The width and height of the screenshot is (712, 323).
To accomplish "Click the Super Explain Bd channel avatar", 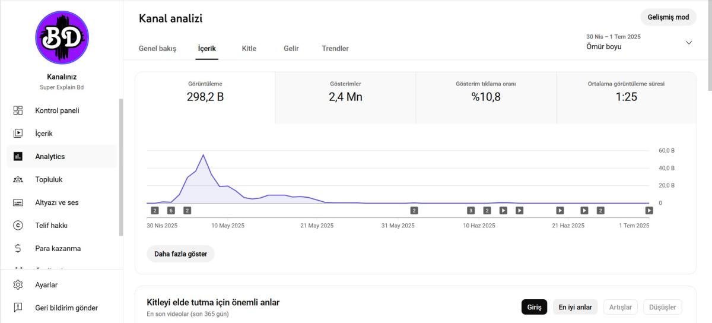I will tap(62, 37).
